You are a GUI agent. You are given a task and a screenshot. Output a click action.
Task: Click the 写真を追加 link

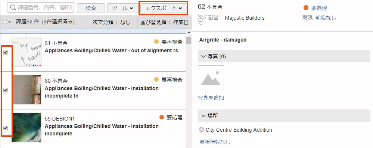pos(211,98)
